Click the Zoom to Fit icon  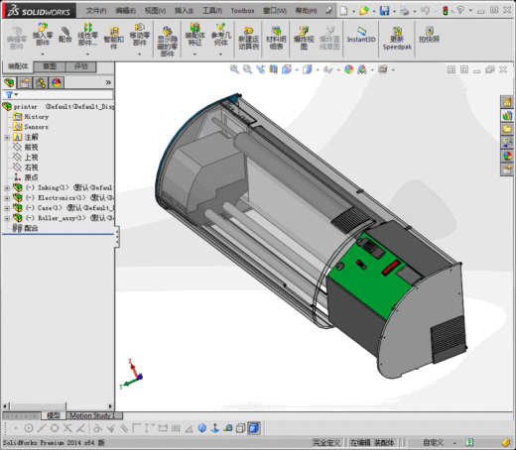[234, 69]
